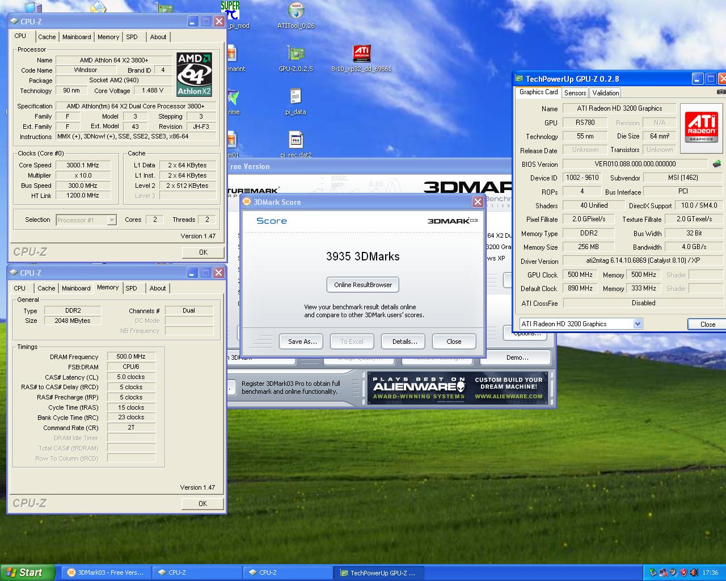Click the CAS# Latency 5.0 clocks value
Viewport: 726px width, 581px height.
pyautogui.click(x=131, y=377)
